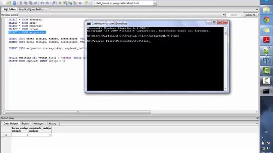Click line 'SELECT * FROM sucursal;'
The image size is (273, 153).
point(26,20)
